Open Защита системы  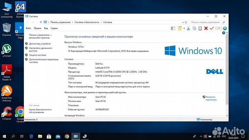37,55
